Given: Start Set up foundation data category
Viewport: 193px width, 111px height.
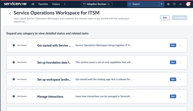Looking at the screenshot, I should 173,62.
